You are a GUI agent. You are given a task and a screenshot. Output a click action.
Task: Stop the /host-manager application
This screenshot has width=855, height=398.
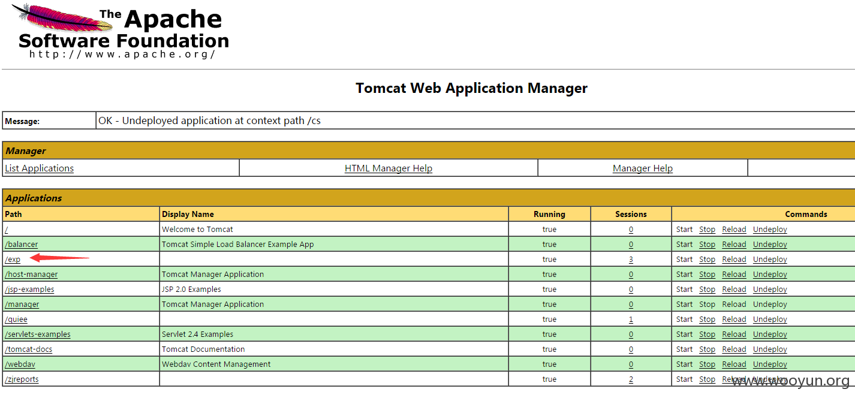[707, 275]
